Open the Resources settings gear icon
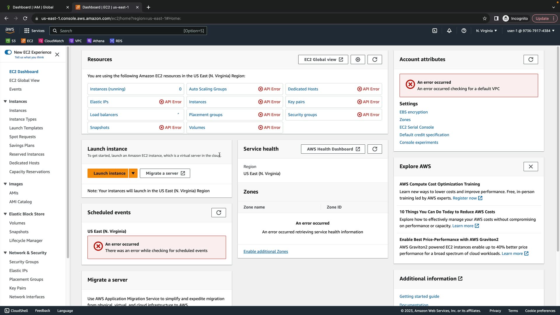 (358, 60)
